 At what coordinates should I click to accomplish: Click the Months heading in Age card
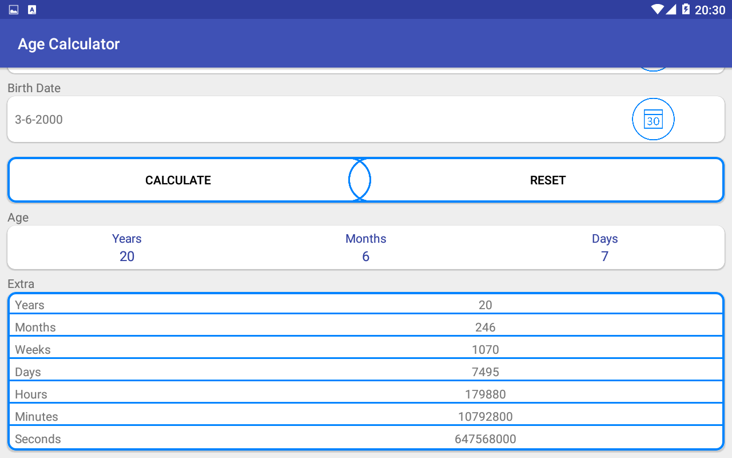click(x=366, y=239)
